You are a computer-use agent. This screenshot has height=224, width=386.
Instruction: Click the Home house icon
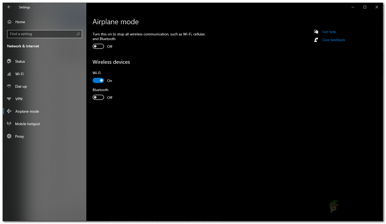click(x=9, y=22)
